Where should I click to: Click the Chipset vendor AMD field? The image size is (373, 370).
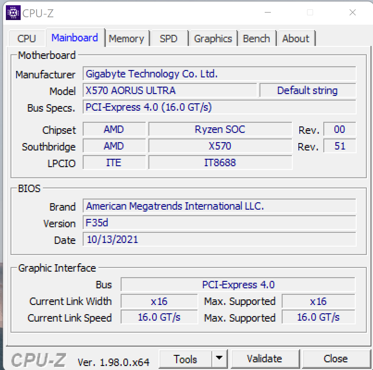coord(114,129)
